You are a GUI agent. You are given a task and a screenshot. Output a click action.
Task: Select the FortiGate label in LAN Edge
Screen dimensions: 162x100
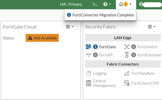click(x=107, y=47)
